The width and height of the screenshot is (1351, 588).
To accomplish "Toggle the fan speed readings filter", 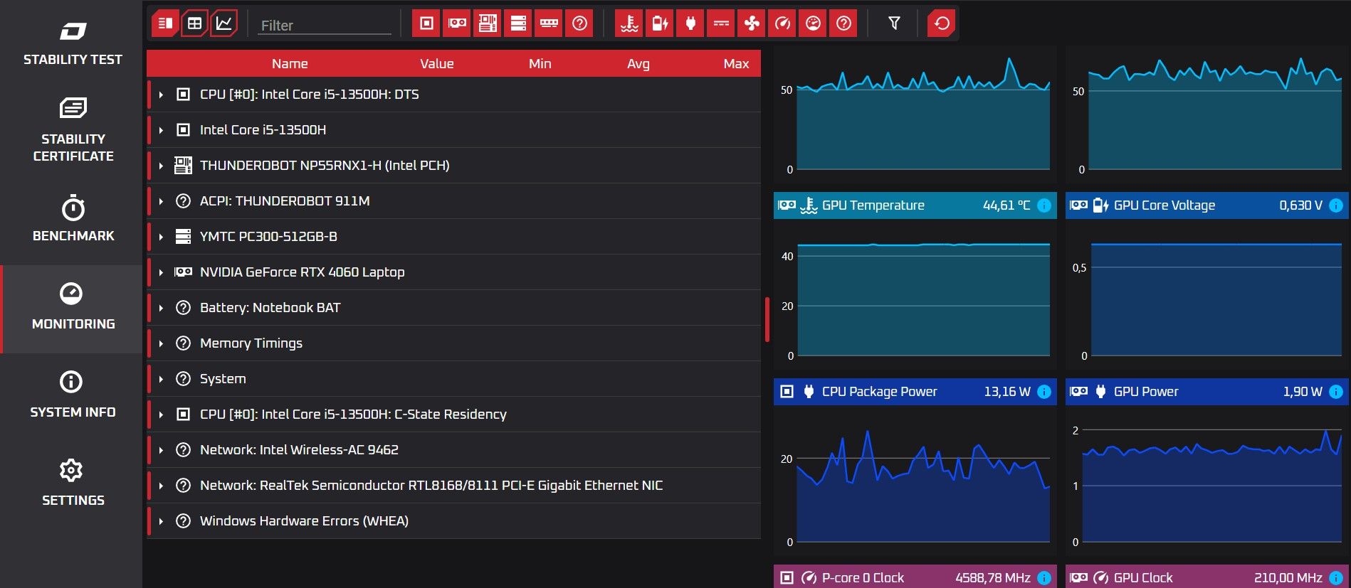I will tap(752, 23).
